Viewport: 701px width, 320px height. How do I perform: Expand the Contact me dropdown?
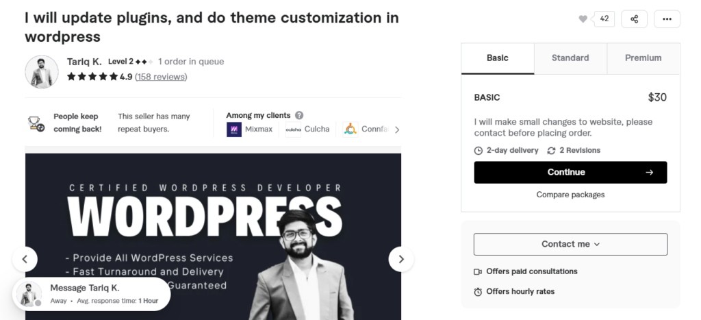(x=570, y=245)
